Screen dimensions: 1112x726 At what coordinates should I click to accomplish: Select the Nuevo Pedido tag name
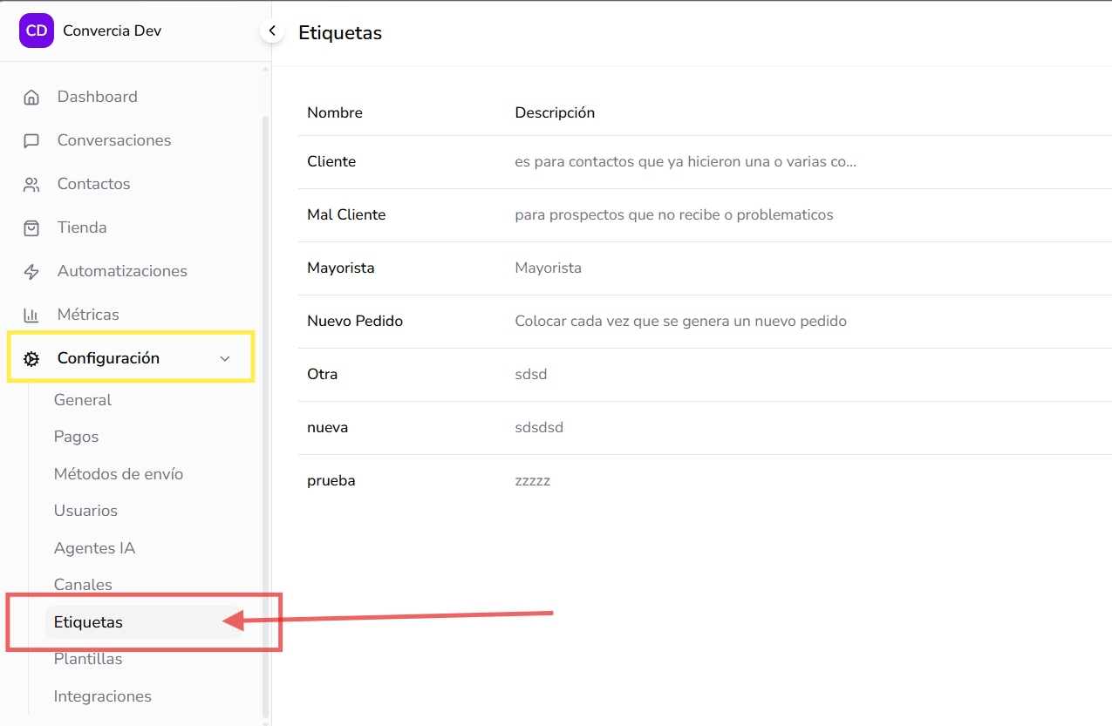[355, 321]
